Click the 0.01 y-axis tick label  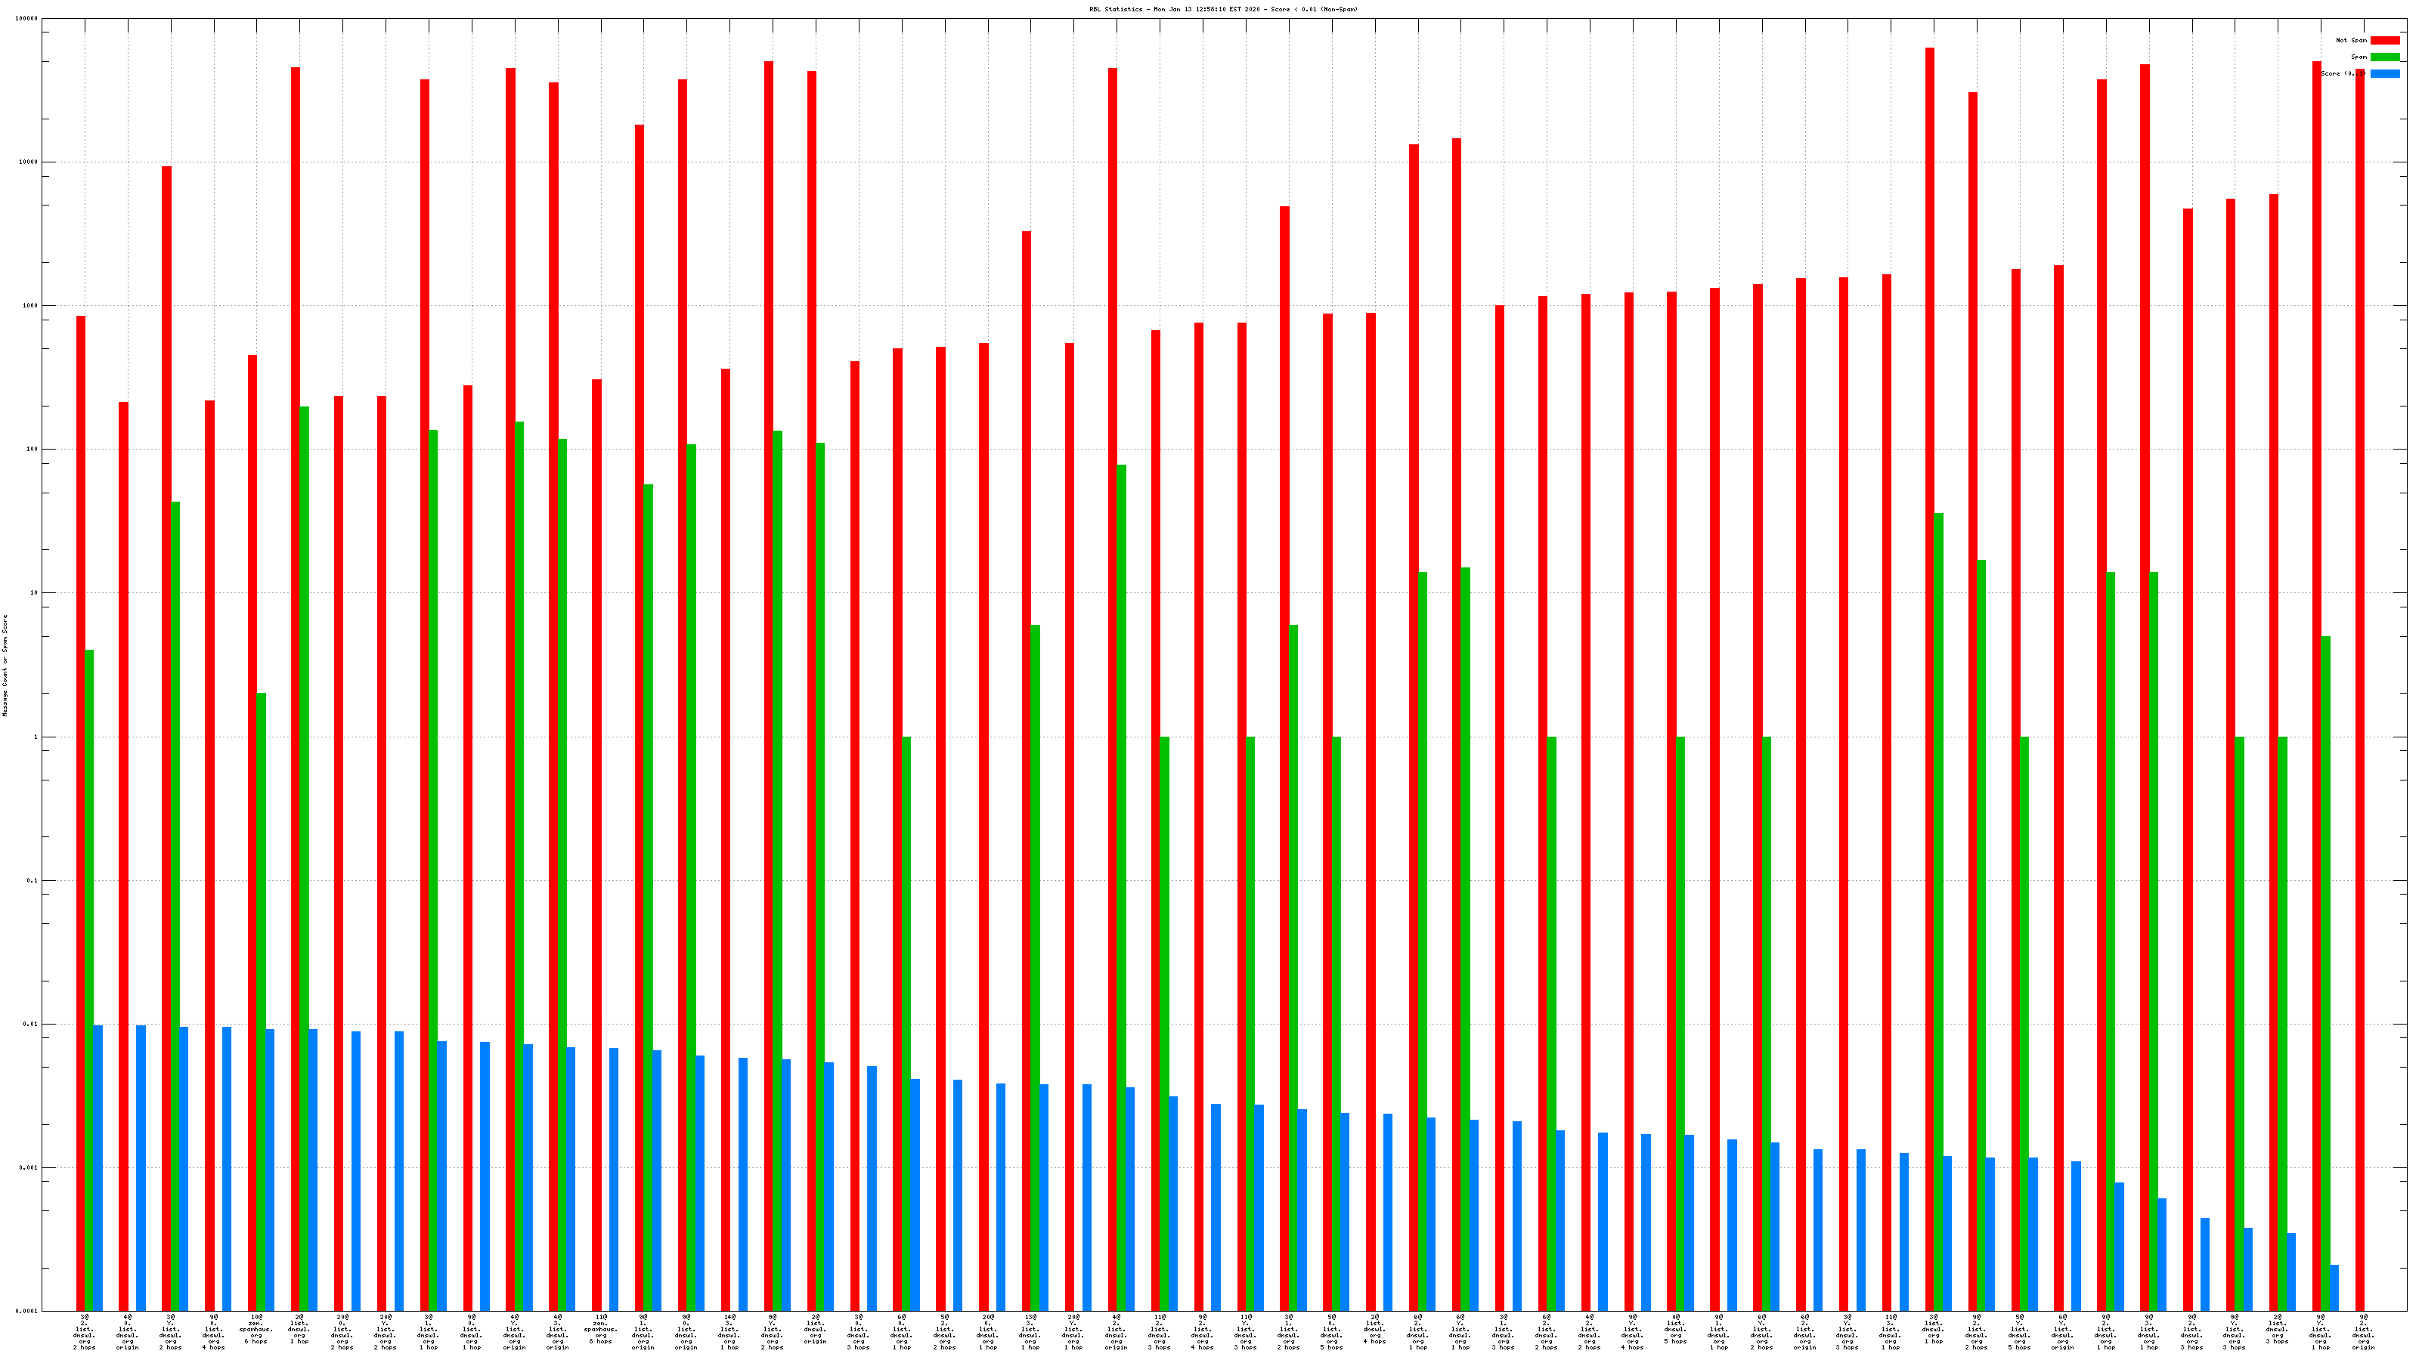pyautogui.click(x=30, y=1024)
